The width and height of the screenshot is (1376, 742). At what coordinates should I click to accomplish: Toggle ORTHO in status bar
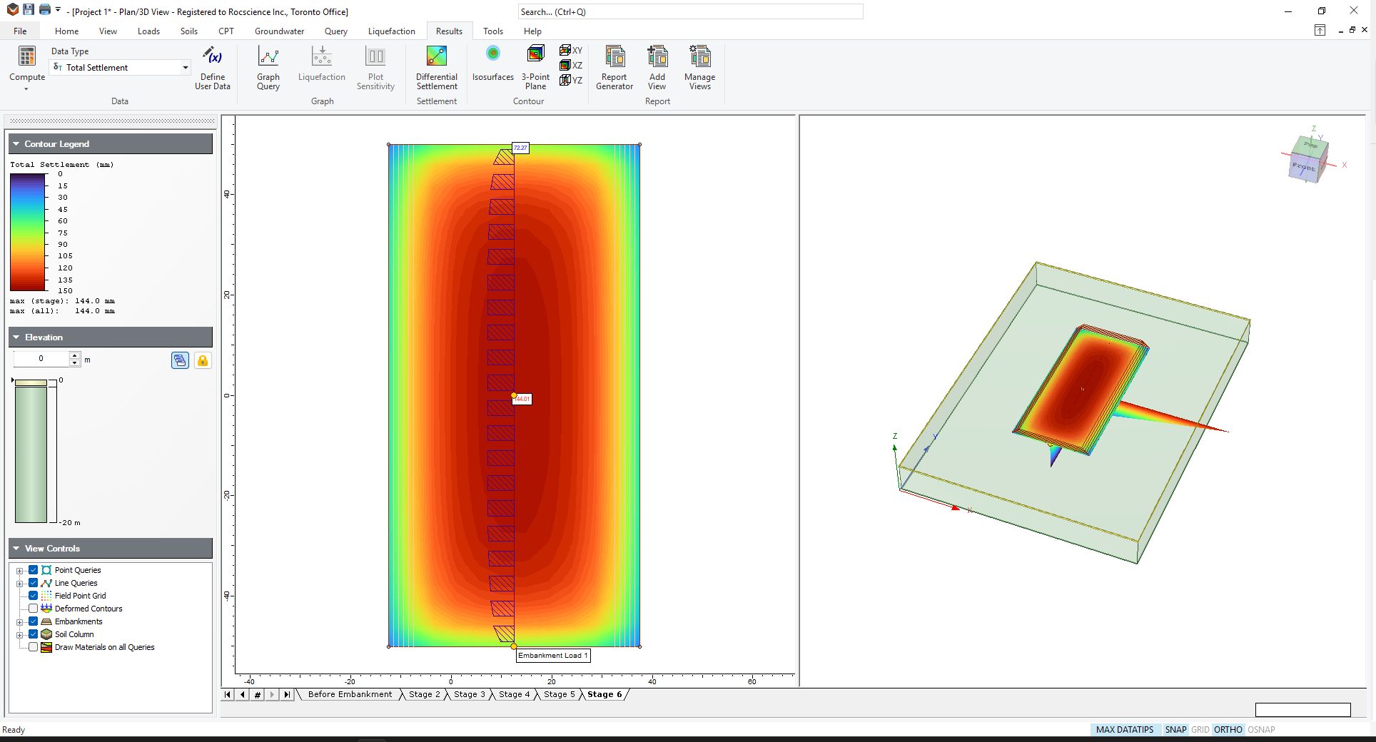click(x=1228, y=729)
